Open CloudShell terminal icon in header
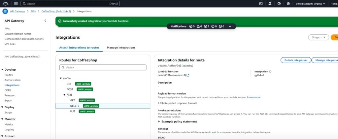The width and height of the screenshot is (338, 139). pyautogui.click(x=261, y=4)
